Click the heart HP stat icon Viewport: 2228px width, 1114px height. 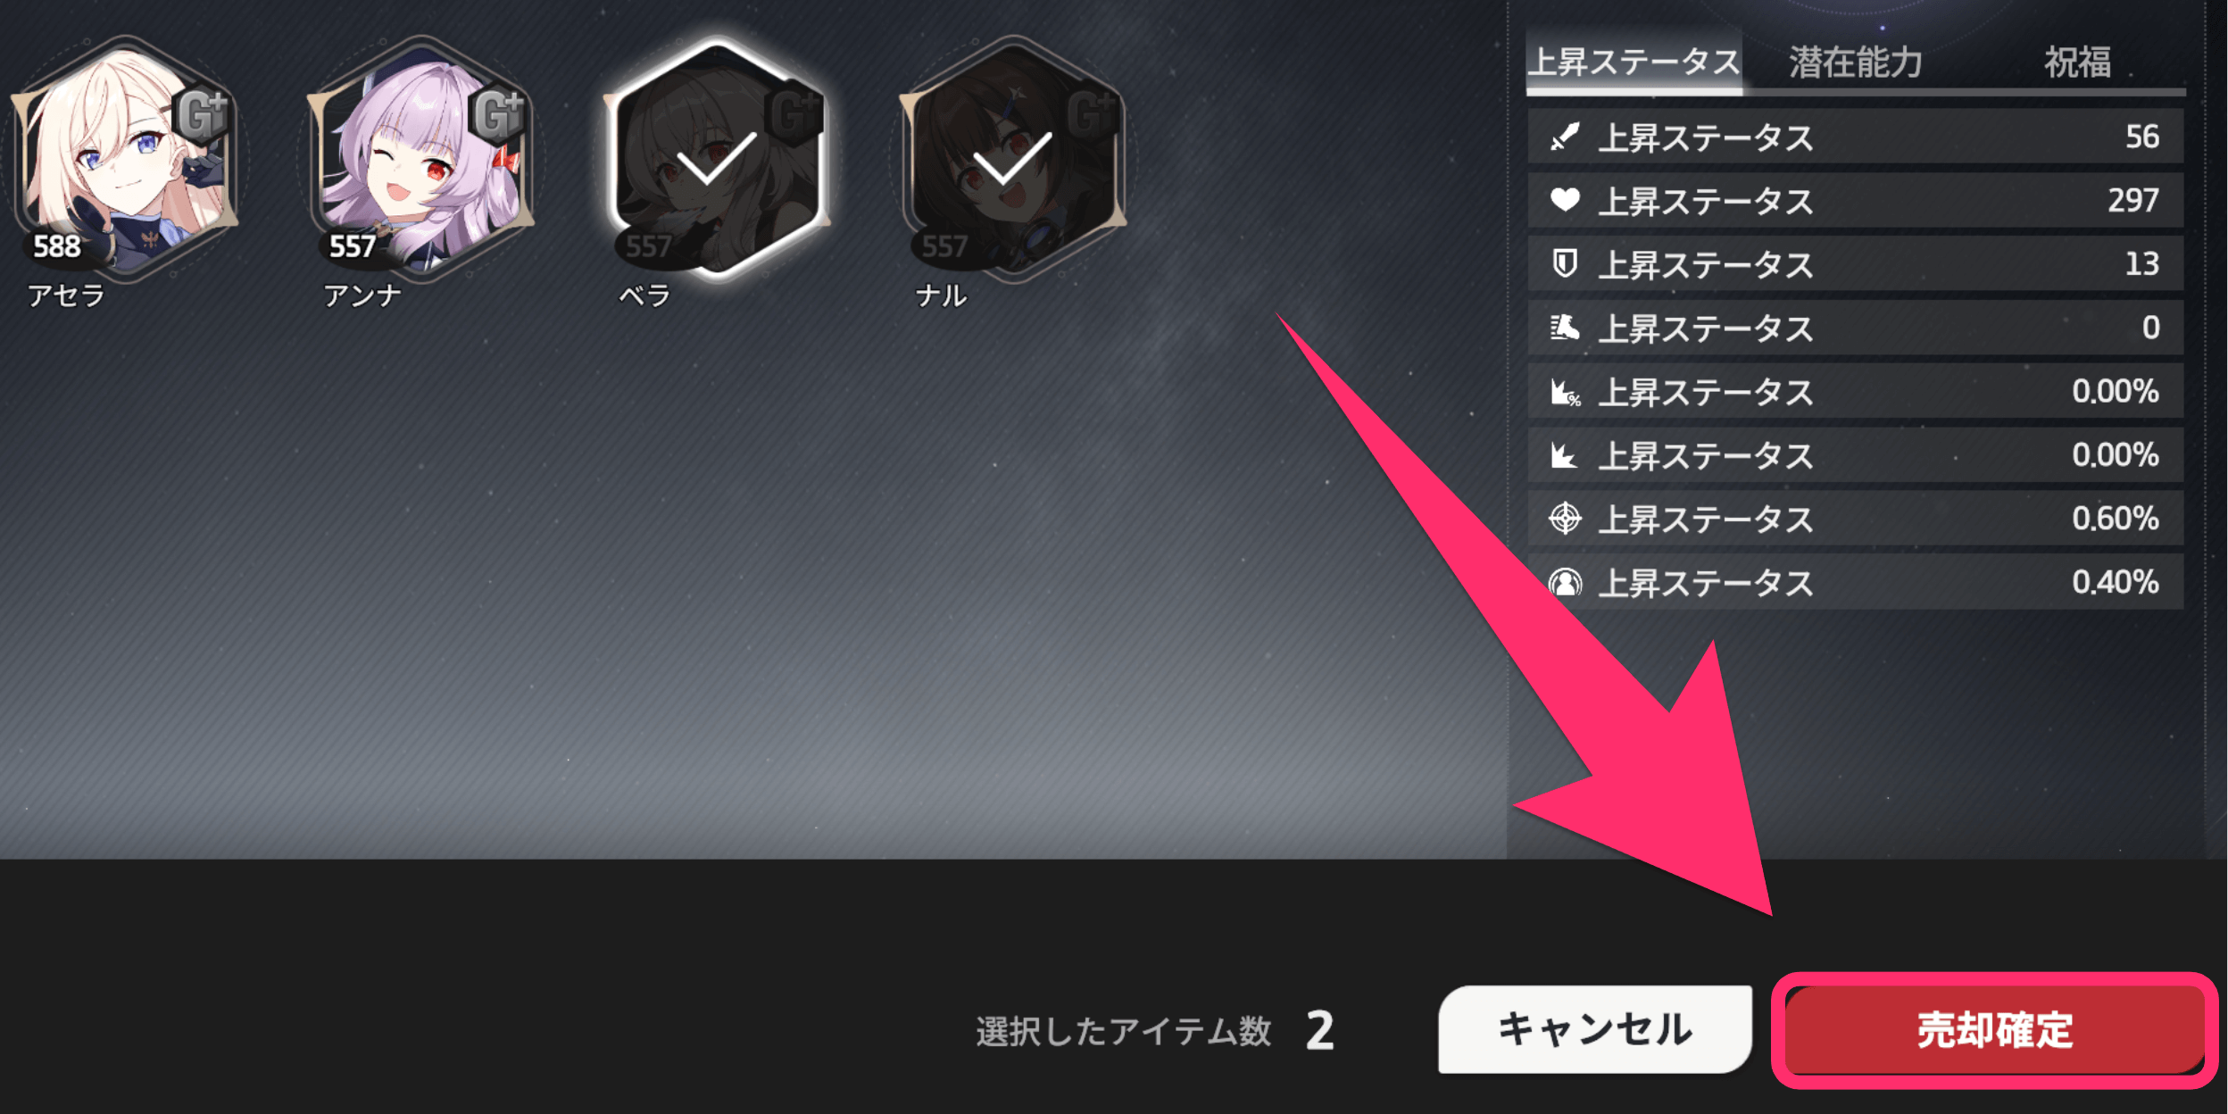click(1564, 200)
